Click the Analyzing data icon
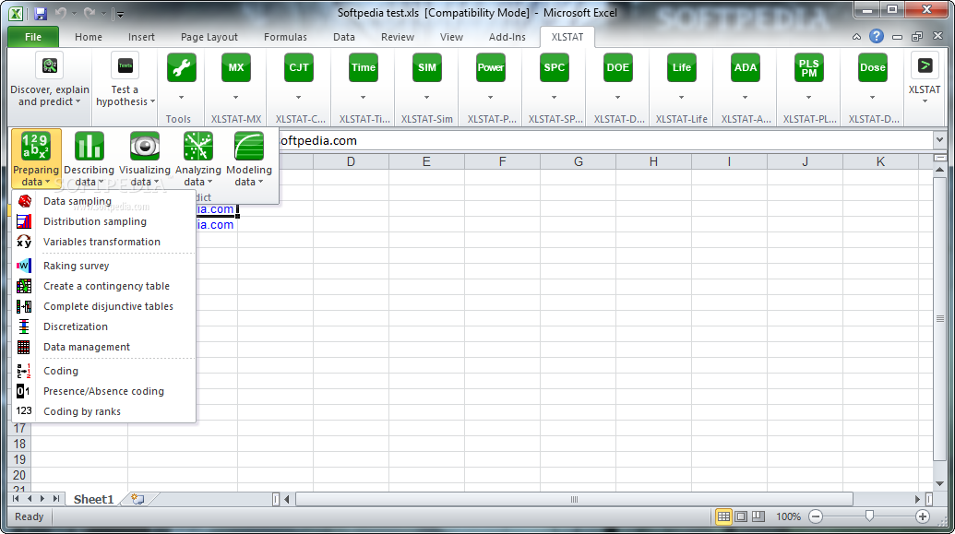Image resolution: width=955 pixels, height=534 pixels. pyautogui.click(x=198, y=147)
